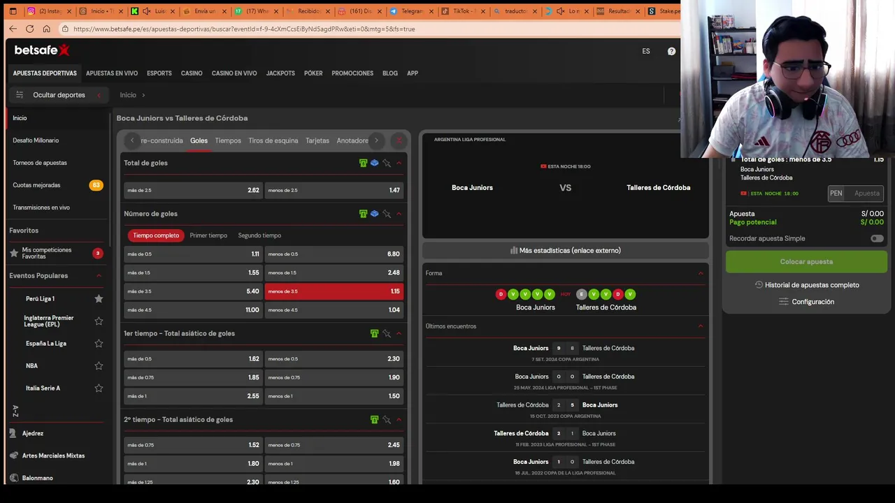The height and width of the screenshot is (503, 895).
Task: Click the blue bet-builder icon in Total de goles
Action: 375,163
